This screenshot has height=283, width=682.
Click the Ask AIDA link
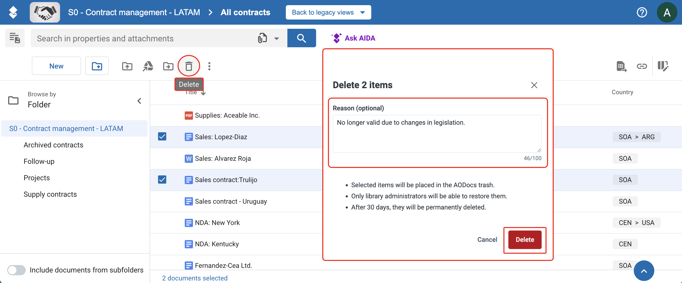359,38
